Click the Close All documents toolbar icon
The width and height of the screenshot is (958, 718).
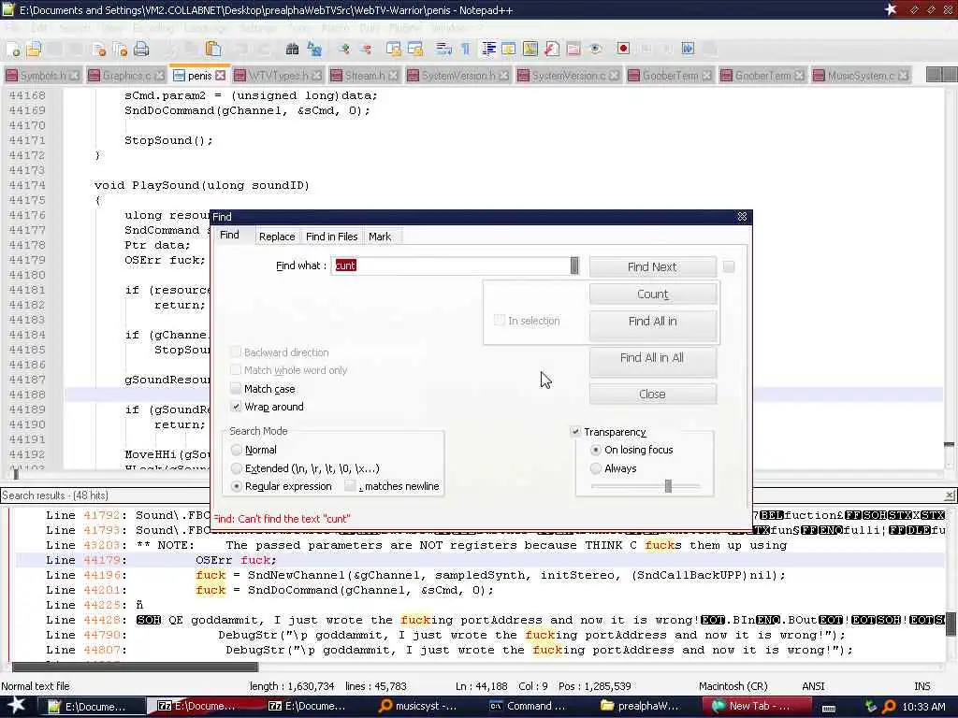click(x=121, y=50)
